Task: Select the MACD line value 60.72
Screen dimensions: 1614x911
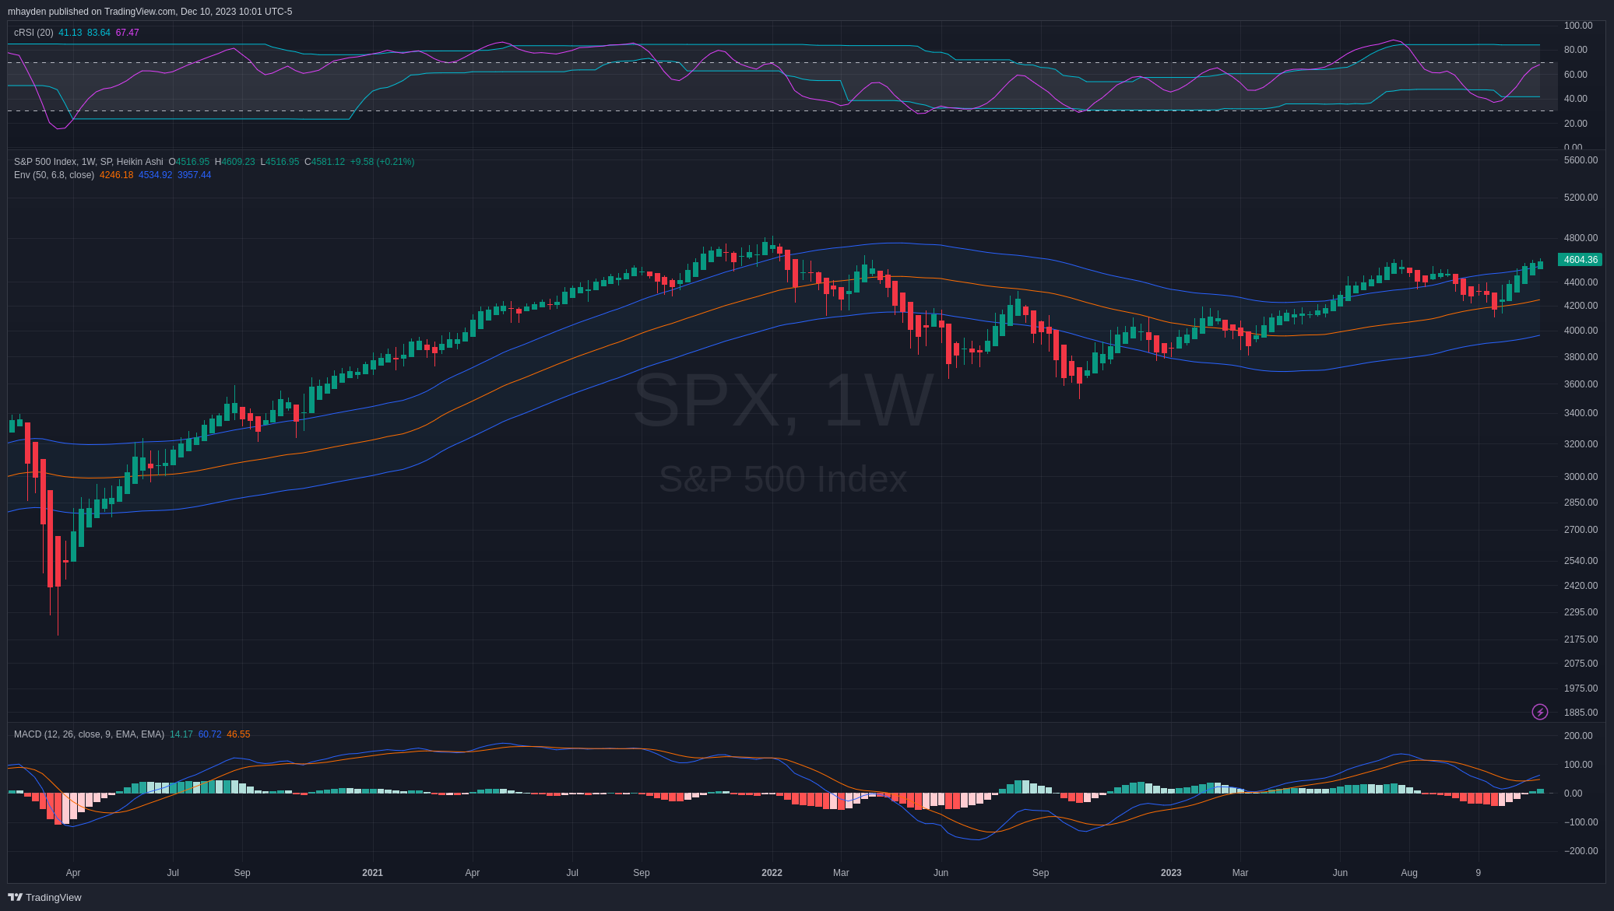Action: [209, 734]
